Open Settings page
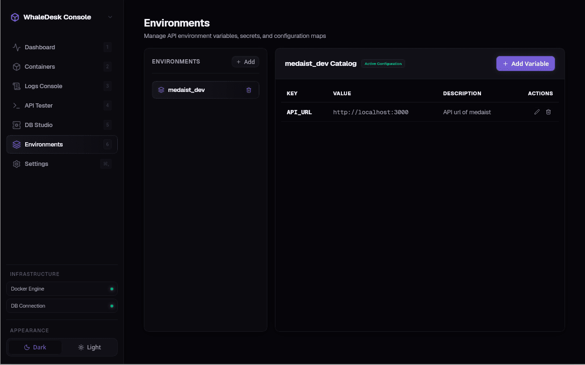The image size is (585, 365). pos(62,164)
